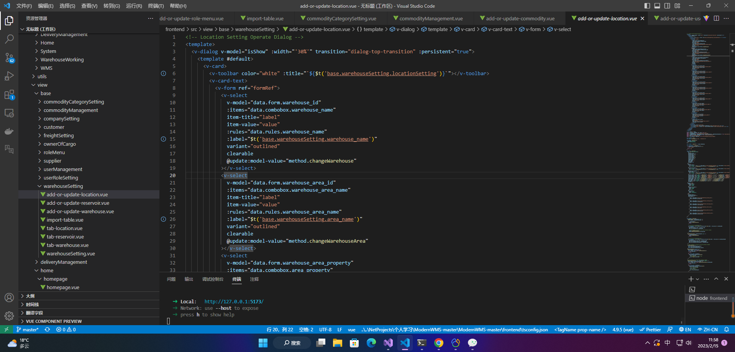Open the translation/comment icon in the activity bar

click(9, 149)
